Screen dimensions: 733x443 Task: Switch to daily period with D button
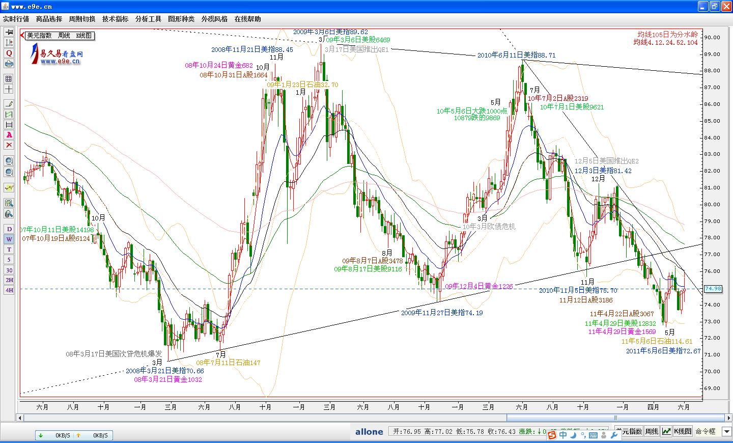tap(9, 229)
